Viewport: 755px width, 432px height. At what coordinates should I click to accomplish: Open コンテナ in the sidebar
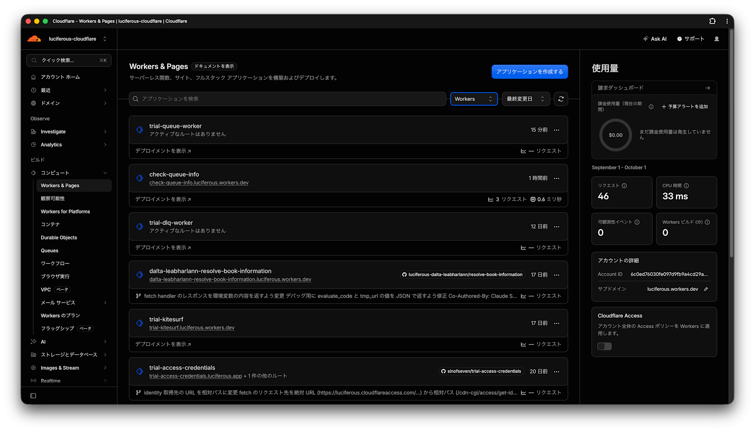pos(50,224)
